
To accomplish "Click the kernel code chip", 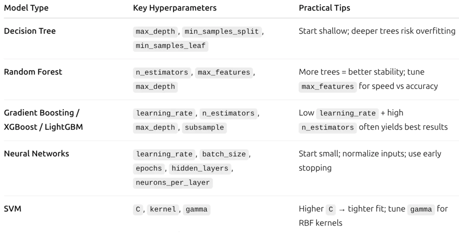I will [163, 209].
